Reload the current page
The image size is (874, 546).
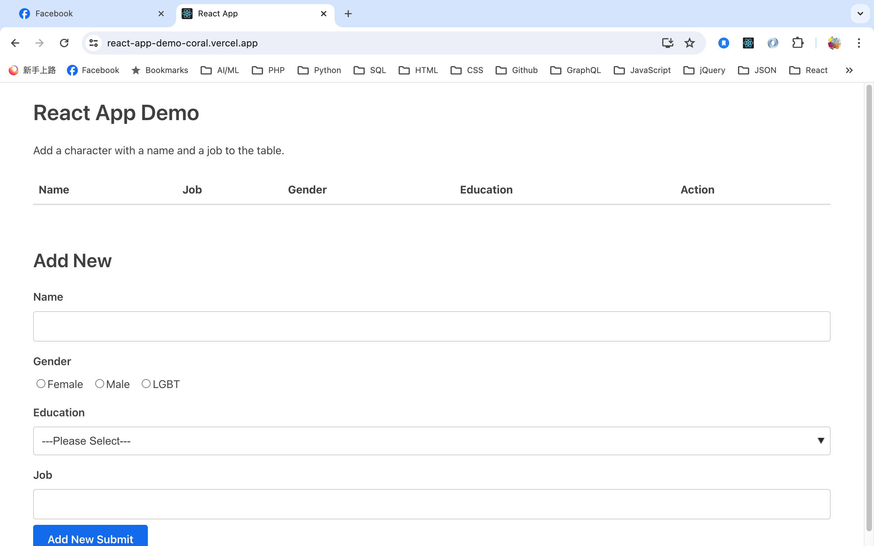pyautogui.click(x=64, y=43)
